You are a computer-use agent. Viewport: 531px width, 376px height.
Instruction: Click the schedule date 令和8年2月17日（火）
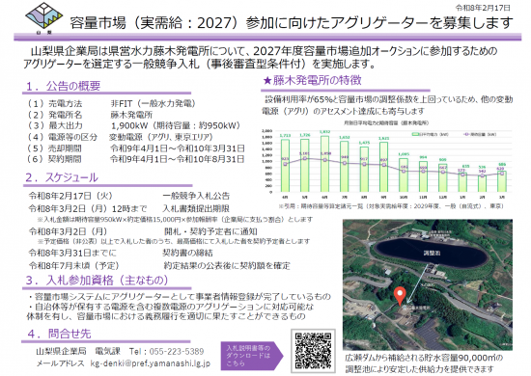(70, 196)
